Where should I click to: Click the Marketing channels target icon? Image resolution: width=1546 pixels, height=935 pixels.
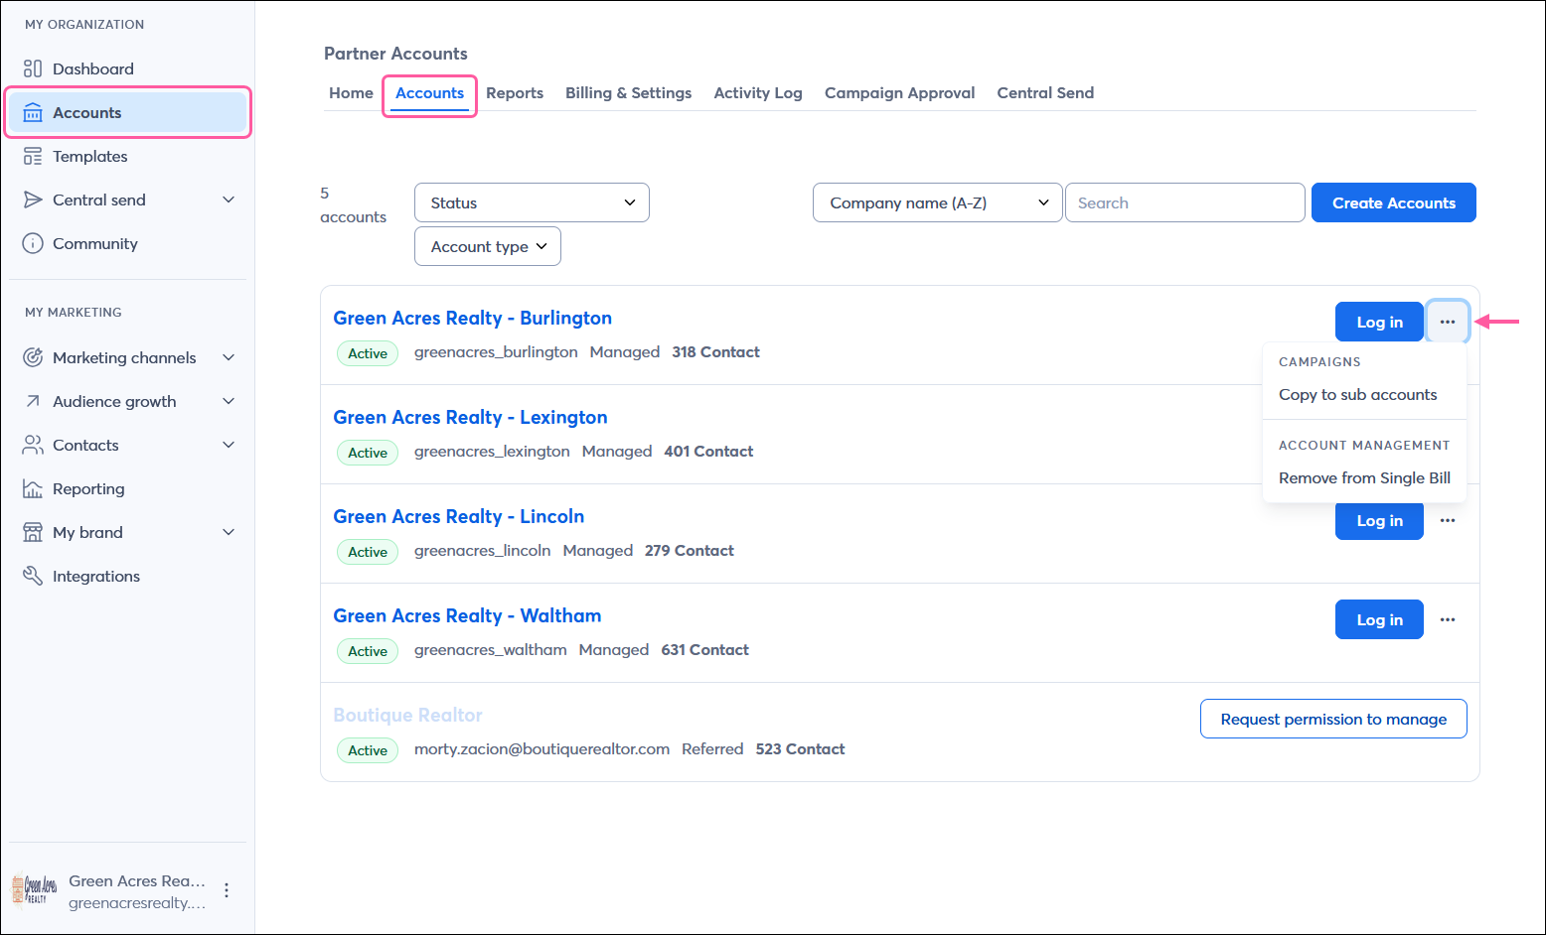(33, 357)
